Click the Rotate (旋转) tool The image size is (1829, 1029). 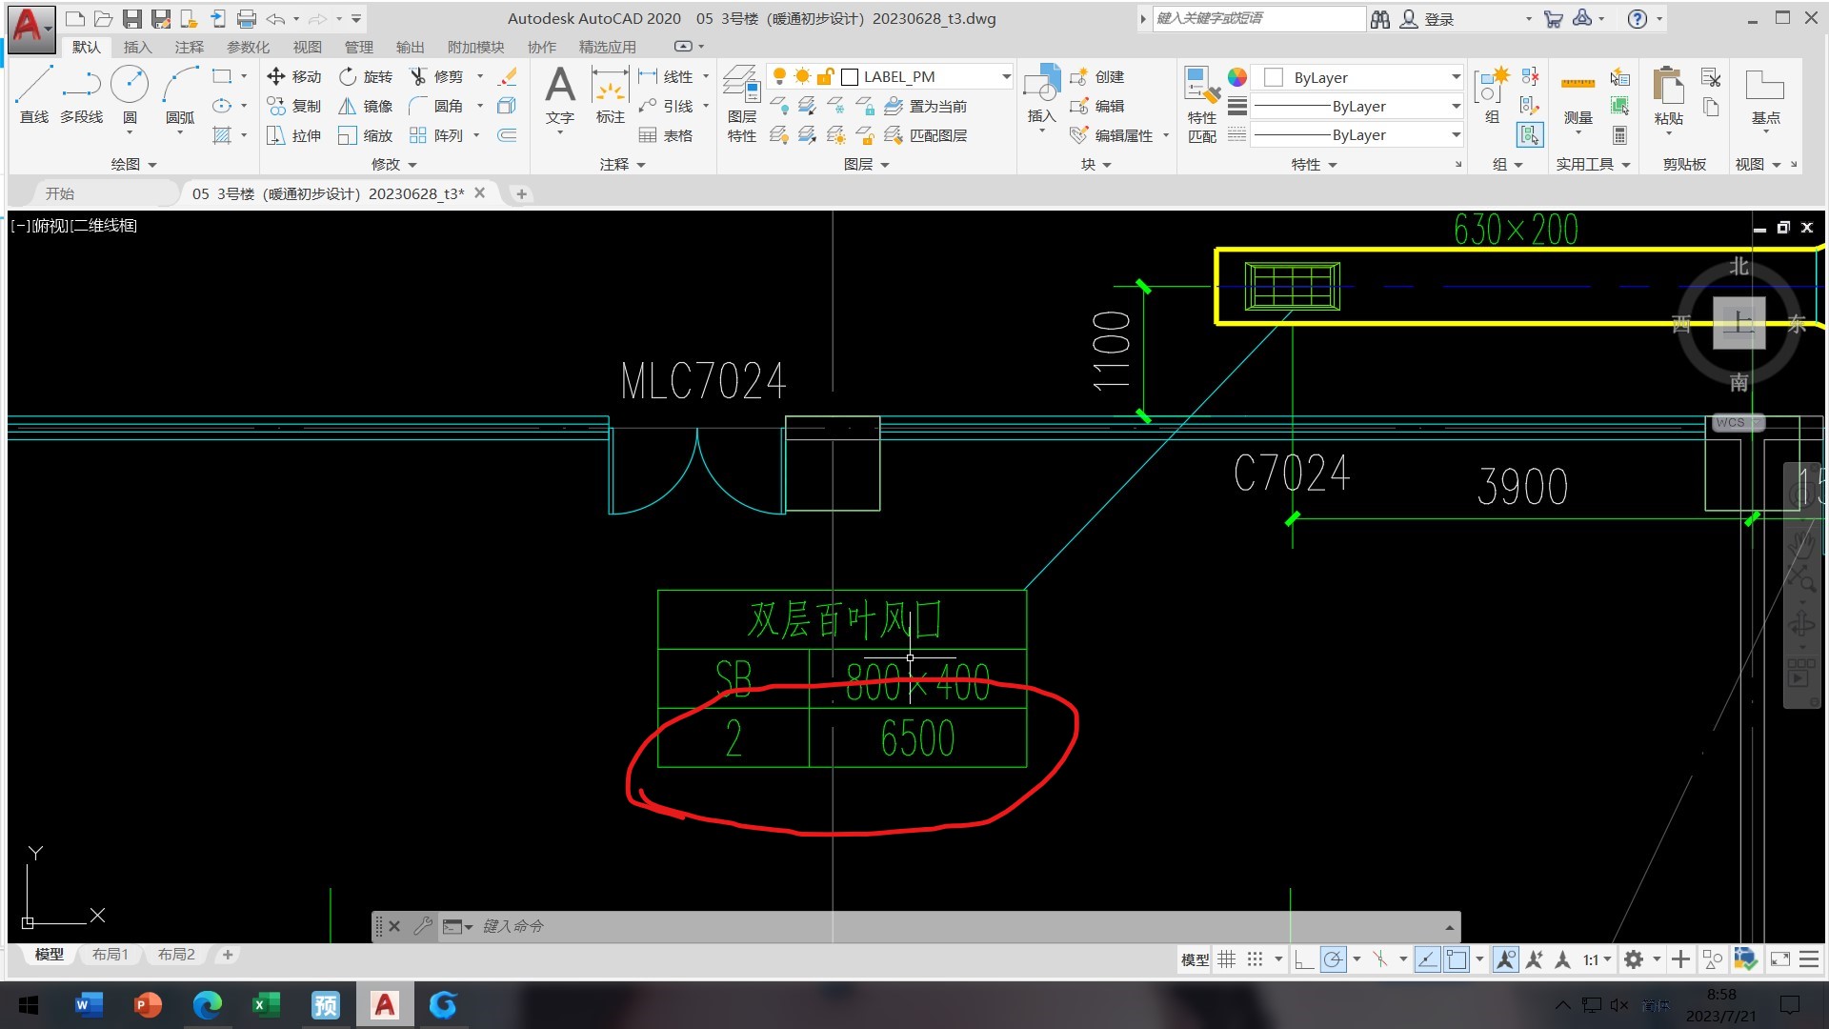click(366, 76)
